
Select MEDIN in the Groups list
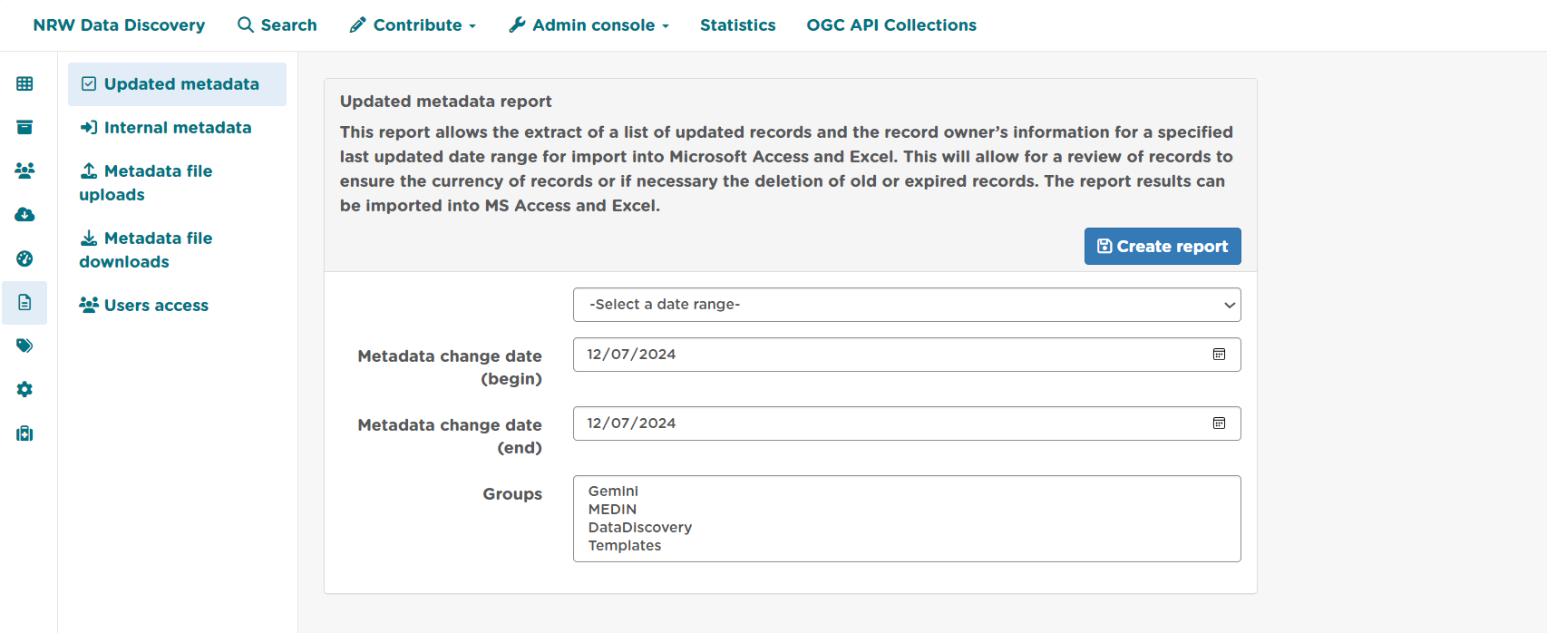point(612,510)
